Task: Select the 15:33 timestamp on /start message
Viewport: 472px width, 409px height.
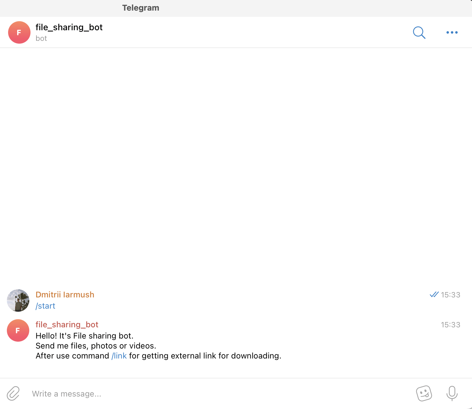Action: 451,294
